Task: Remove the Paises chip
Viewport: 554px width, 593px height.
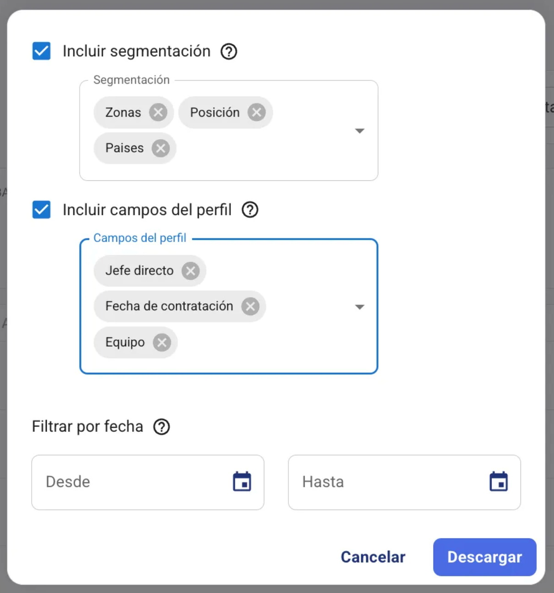Action: (x=161, y=148)
